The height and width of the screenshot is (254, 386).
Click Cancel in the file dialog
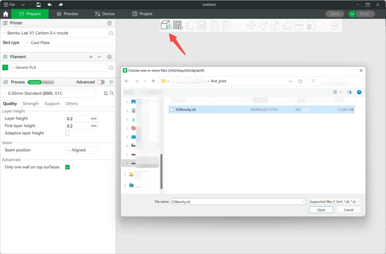[x=349, y=210]
